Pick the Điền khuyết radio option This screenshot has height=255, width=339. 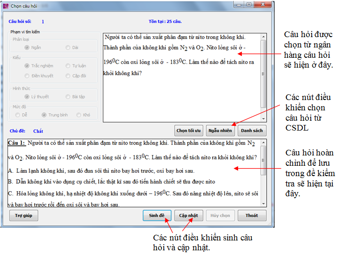tap(27, 76)
